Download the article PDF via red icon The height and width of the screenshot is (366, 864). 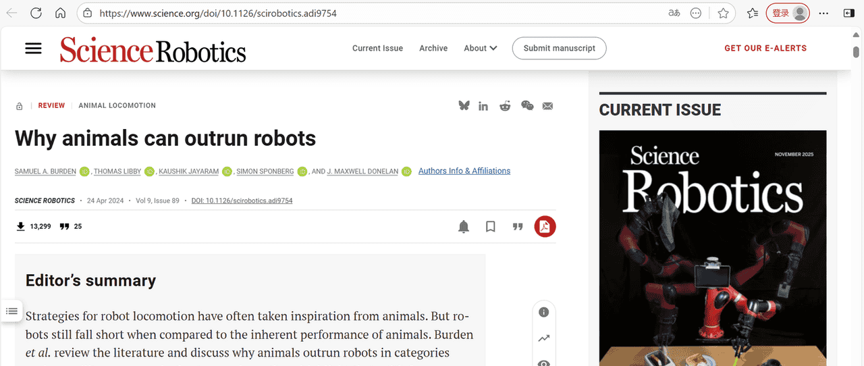[x=545, y=227]
